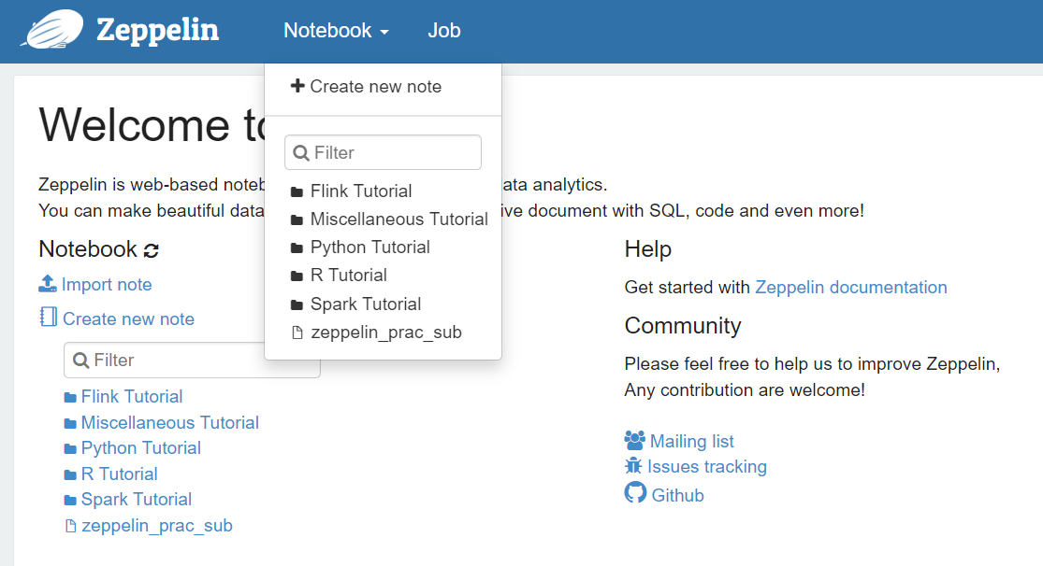Expand Python Tutorial folder on homepage list
The image size is (1043, 566).
coord(141,447)
